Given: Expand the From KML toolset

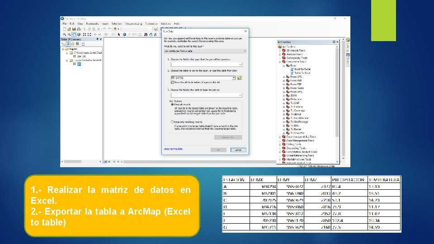Looking at the screenshot, I should tap(284, 80).
